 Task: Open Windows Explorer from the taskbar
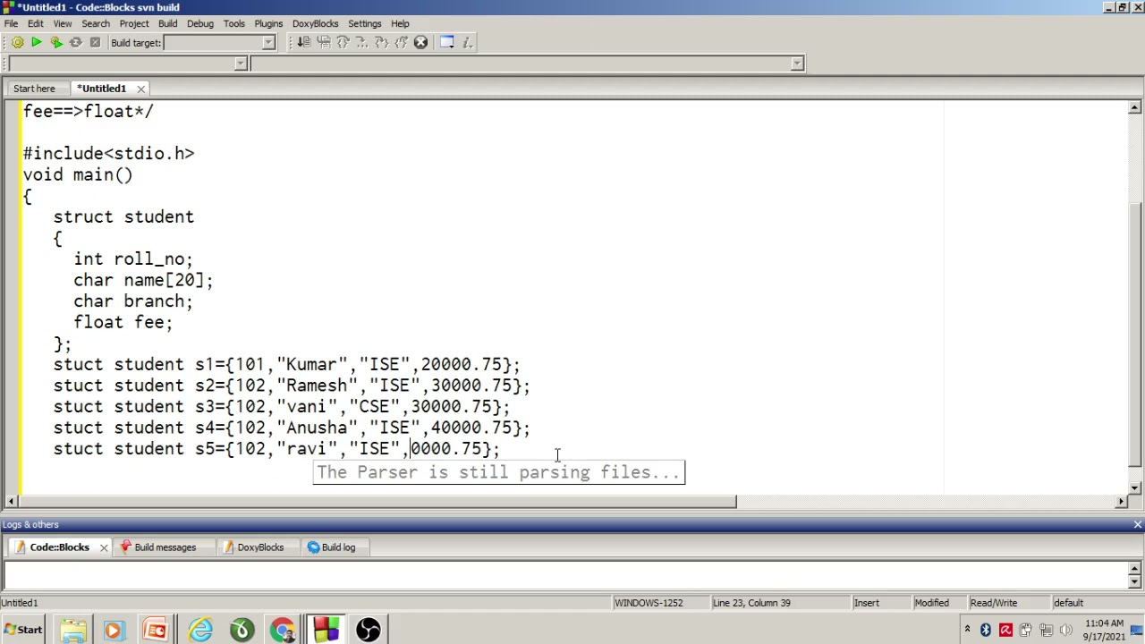[73, 631]
